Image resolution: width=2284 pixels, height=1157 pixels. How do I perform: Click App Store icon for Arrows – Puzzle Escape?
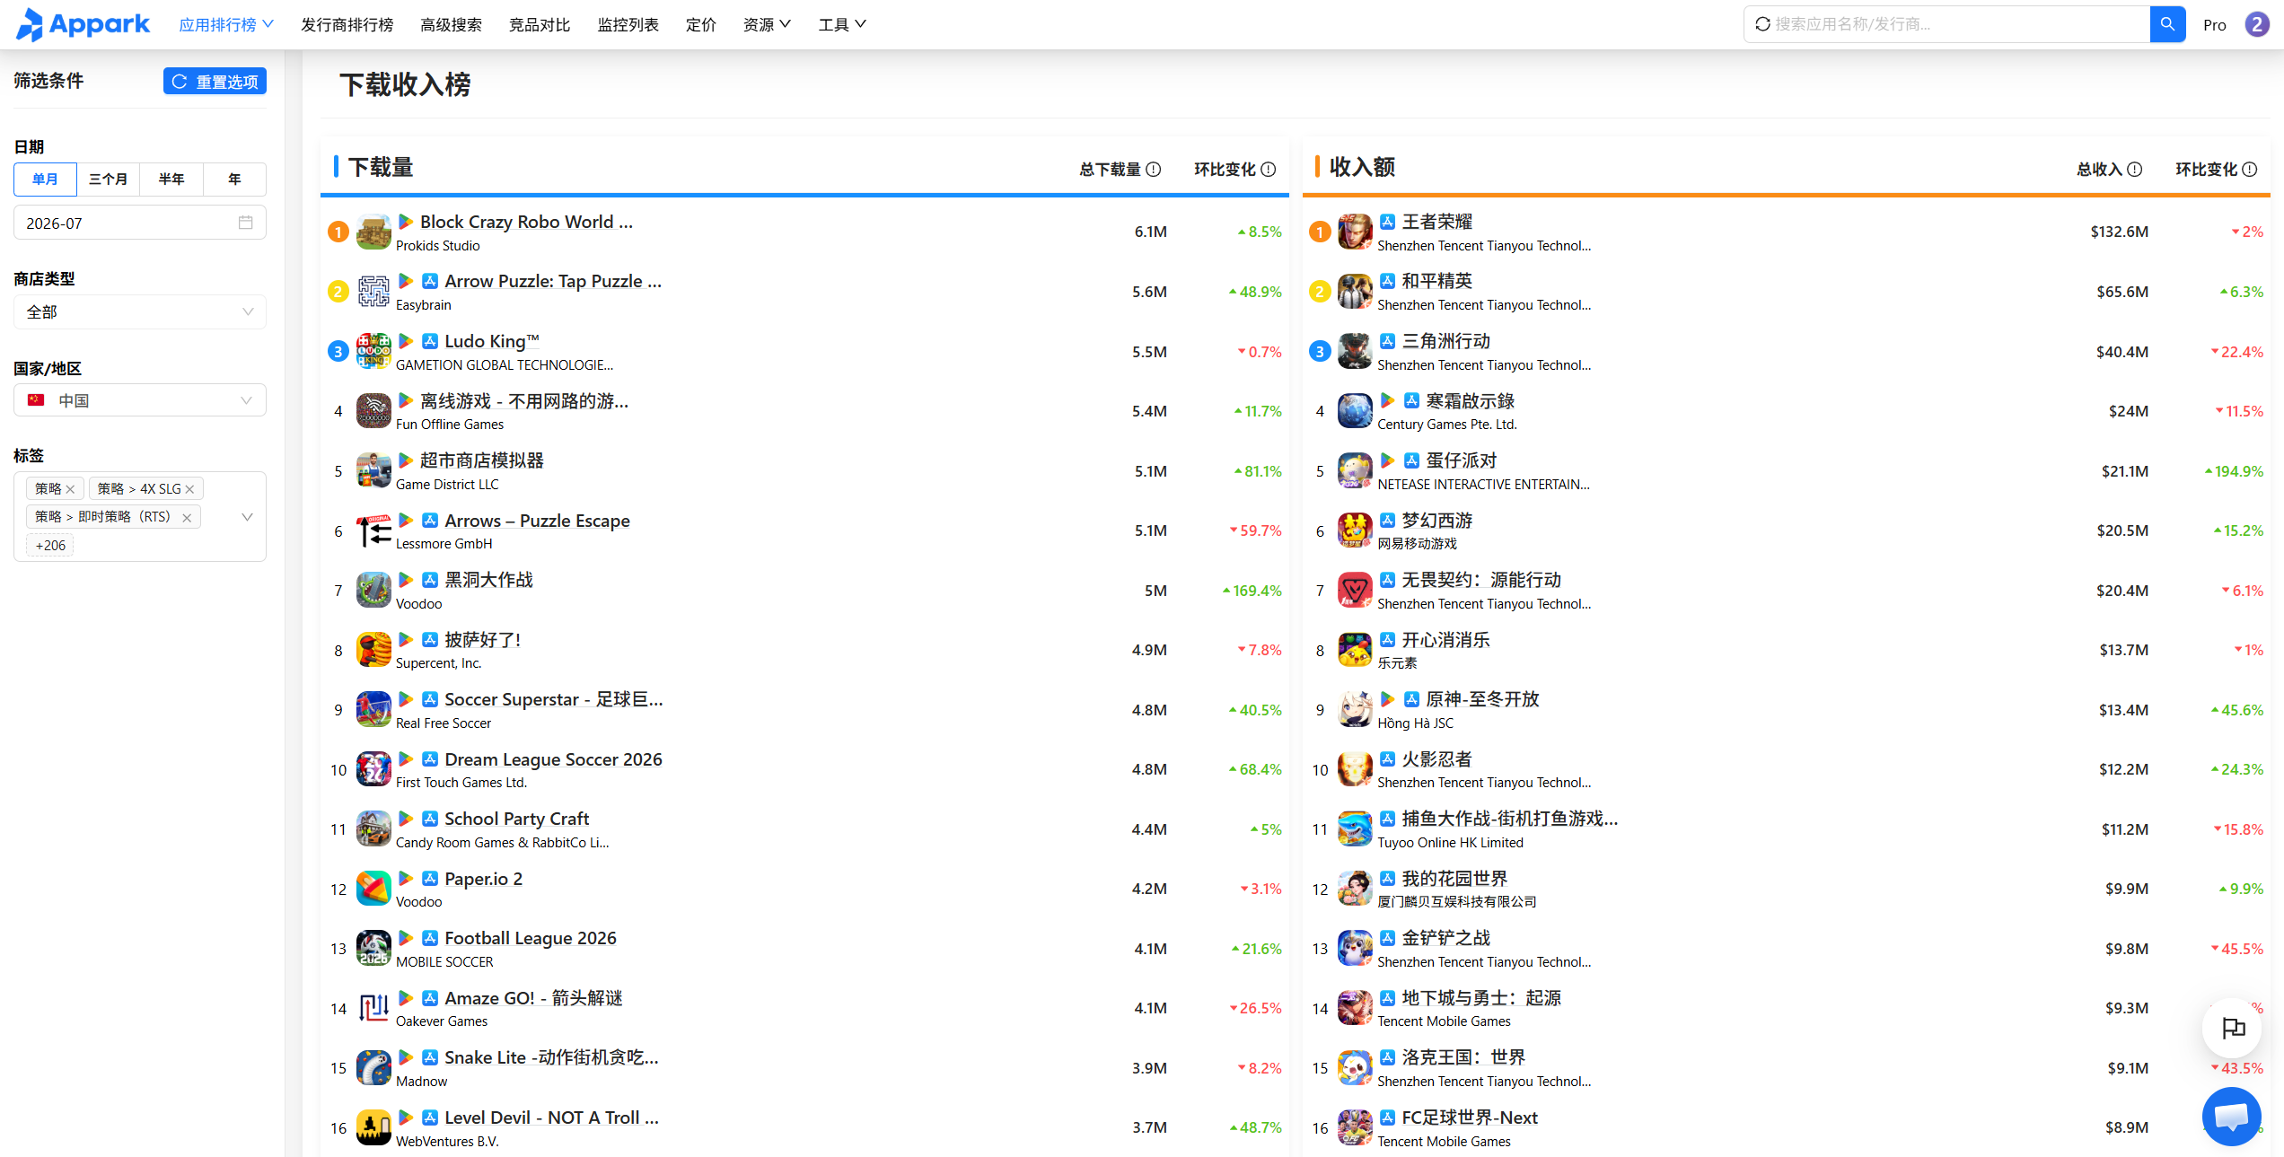tap(430, 521)
